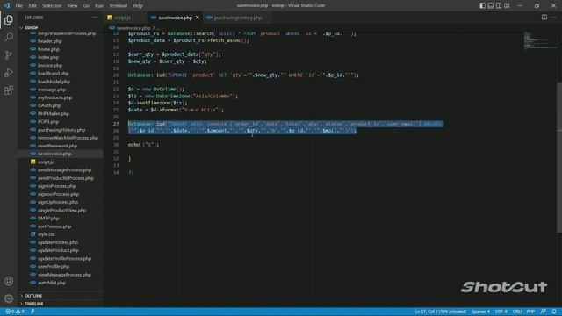Viewport: 562px width, 316px height.
Task: Open the Source Control view
Action: point(9,54)
